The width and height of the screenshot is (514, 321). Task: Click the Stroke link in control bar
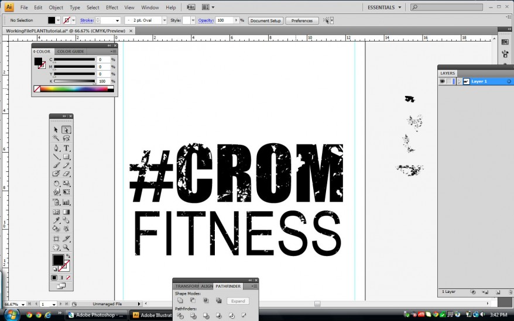(87, 20)
